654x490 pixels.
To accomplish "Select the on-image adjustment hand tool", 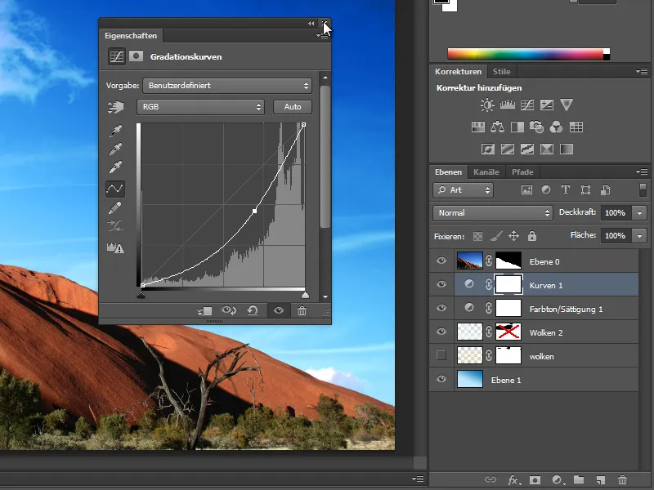I will click(x=115, y=107).
